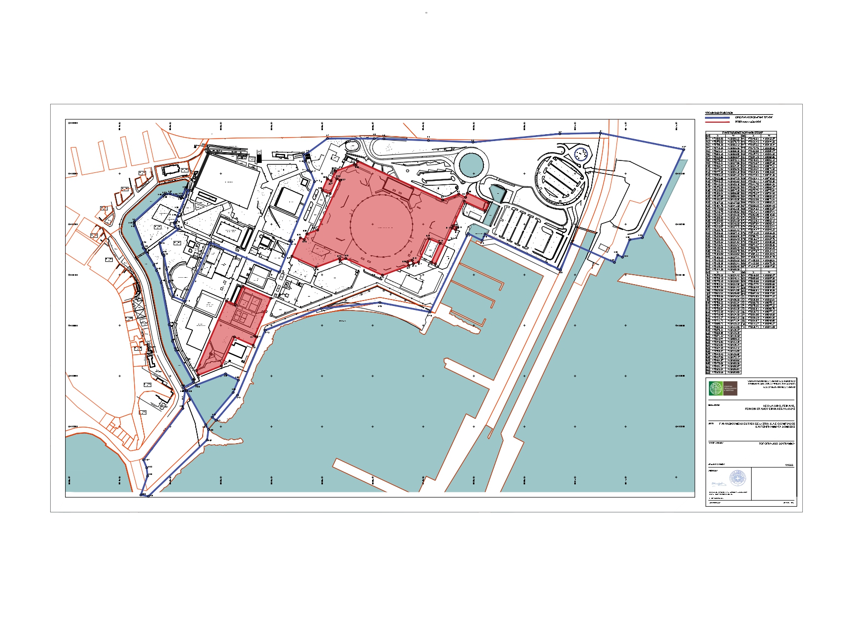This screenshot has height=617, width=852.
Task: Click the coordinates table header row
Action: 741,133
